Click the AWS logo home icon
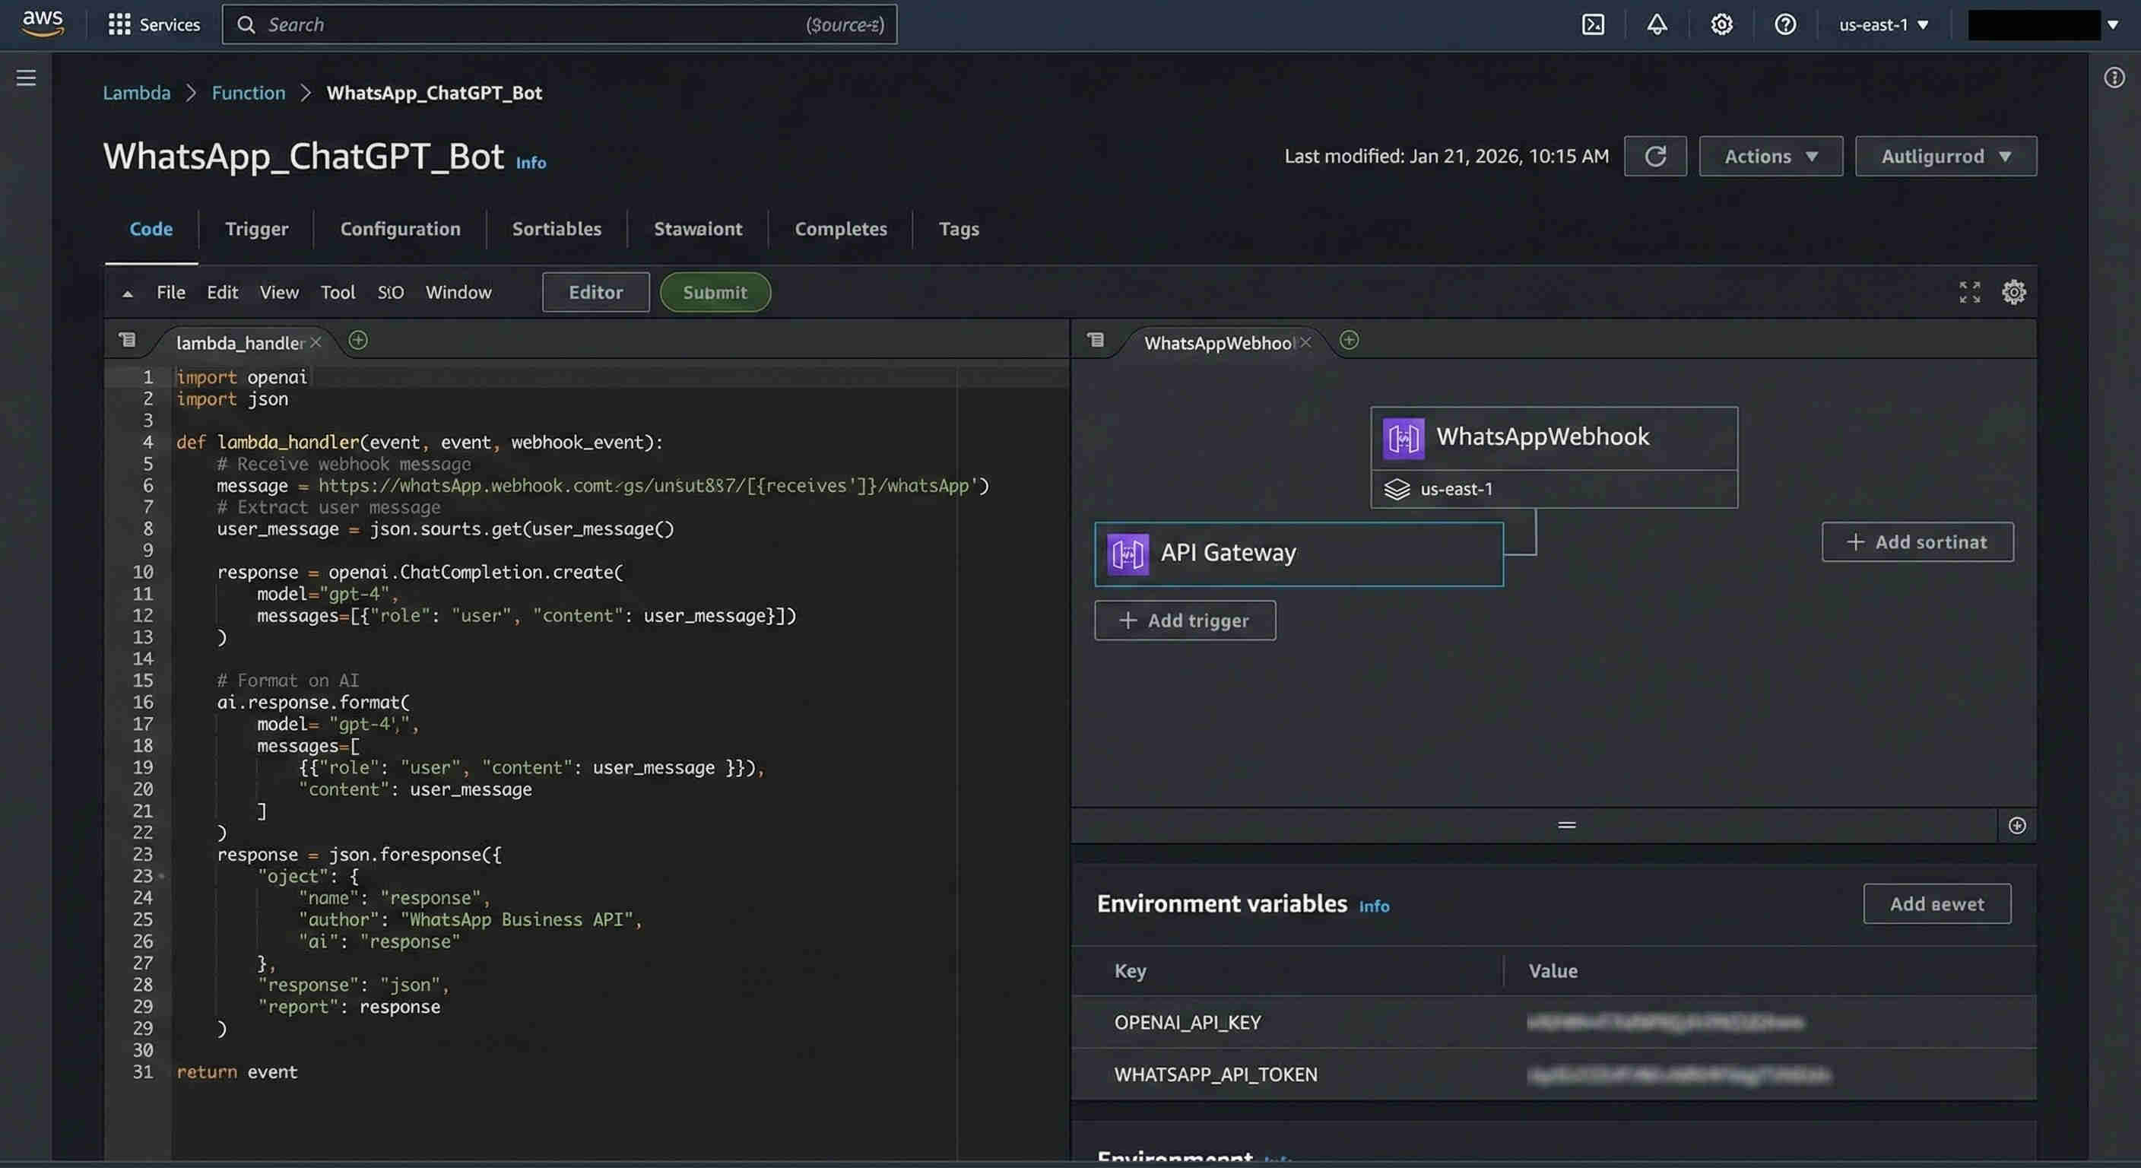This screenshot has height=1168, width=2141. [x=43, y=24]
